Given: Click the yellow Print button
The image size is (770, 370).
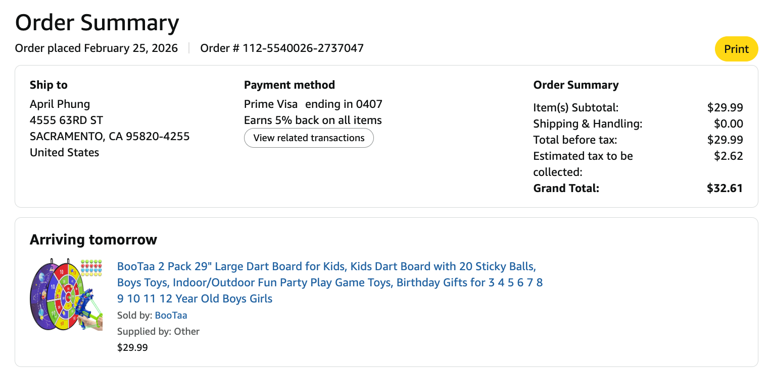Looking at the screenshot, I should [x=736, y=49].
